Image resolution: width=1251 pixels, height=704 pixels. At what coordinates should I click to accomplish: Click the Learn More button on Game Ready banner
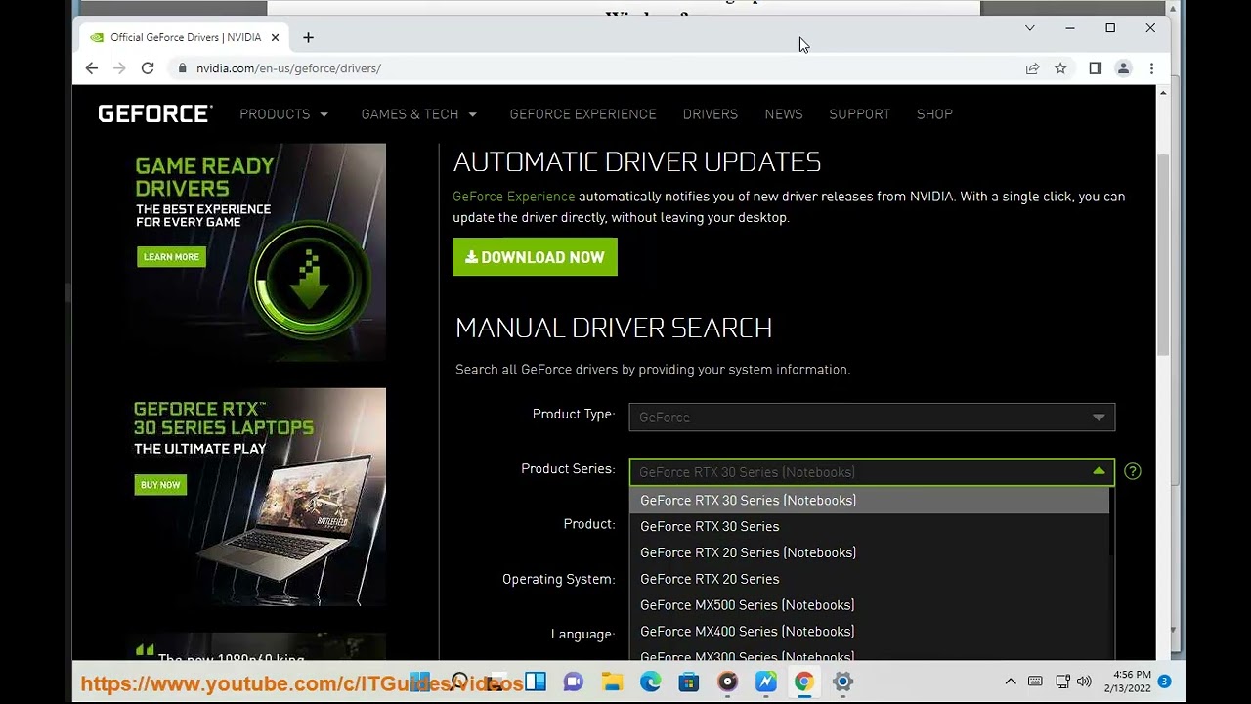coord(171,257)
